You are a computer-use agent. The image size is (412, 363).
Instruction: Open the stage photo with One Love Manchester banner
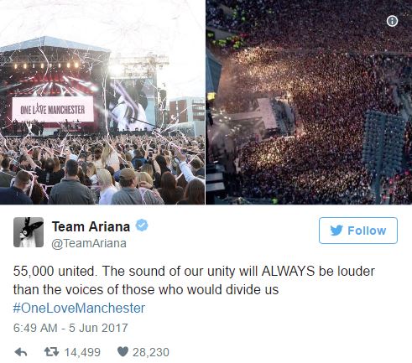(x=102, y=102)
